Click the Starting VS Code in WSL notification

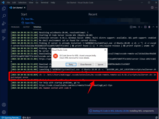tap(123, 111)
